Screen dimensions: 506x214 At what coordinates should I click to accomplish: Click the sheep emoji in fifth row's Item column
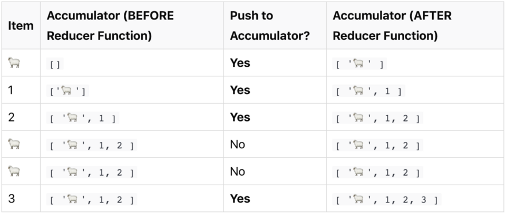click(x=14, y=171)
